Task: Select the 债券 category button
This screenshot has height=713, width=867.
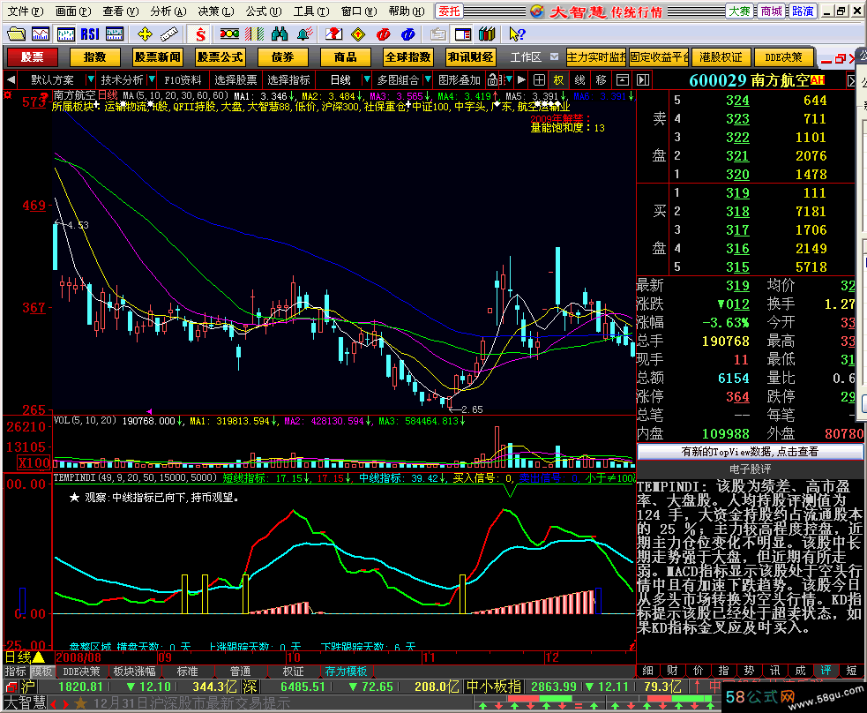Action: [282, 57]
